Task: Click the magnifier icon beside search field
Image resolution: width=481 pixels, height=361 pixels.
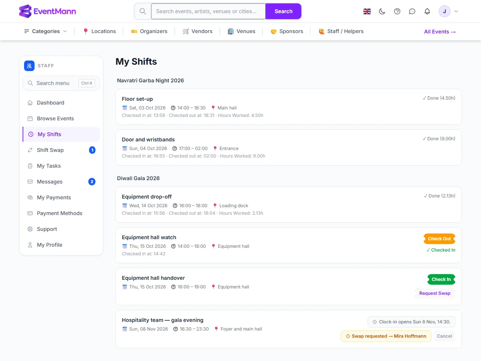Action: tap(143, 11)
